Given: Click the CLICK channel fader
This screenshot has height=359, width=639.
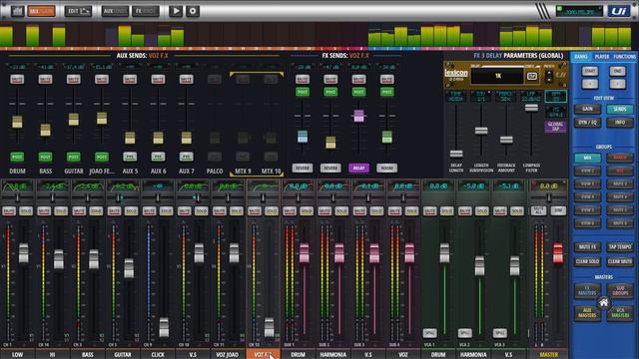Looking at the screenshot, I should click(164, 327).
